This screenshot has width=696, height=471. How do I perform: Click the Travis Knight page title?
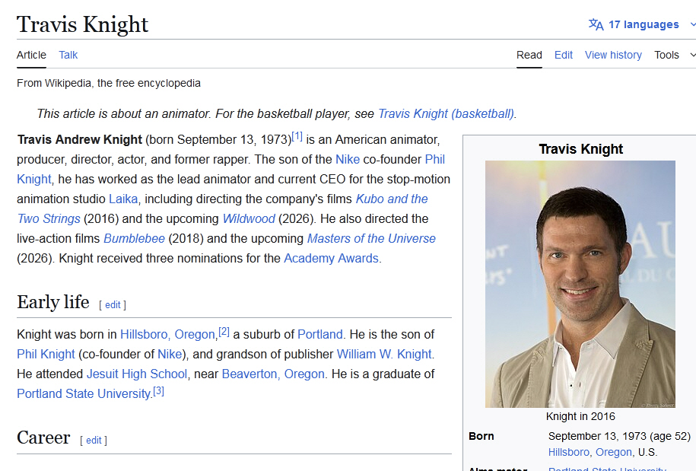[83, 24]
